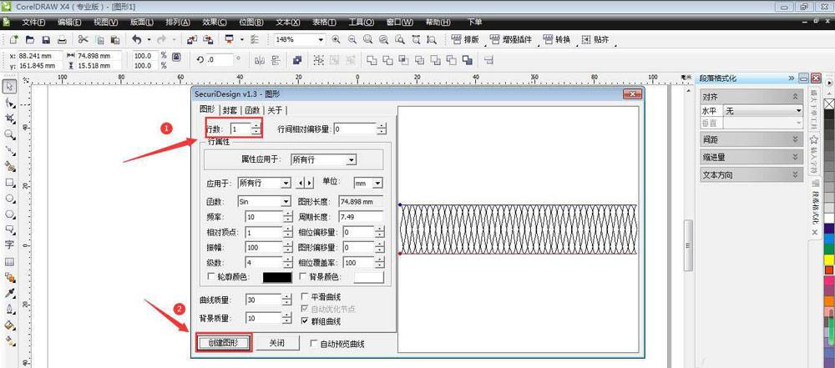The image size is (835, 368).
Task: Click the 创建图形 button
Action: coord(223,343)
